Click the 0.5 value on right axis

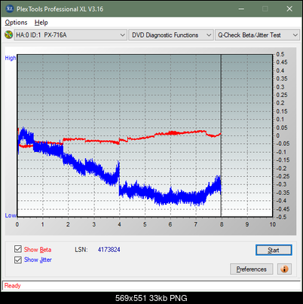pyautogui.click(x=280, y=54)
